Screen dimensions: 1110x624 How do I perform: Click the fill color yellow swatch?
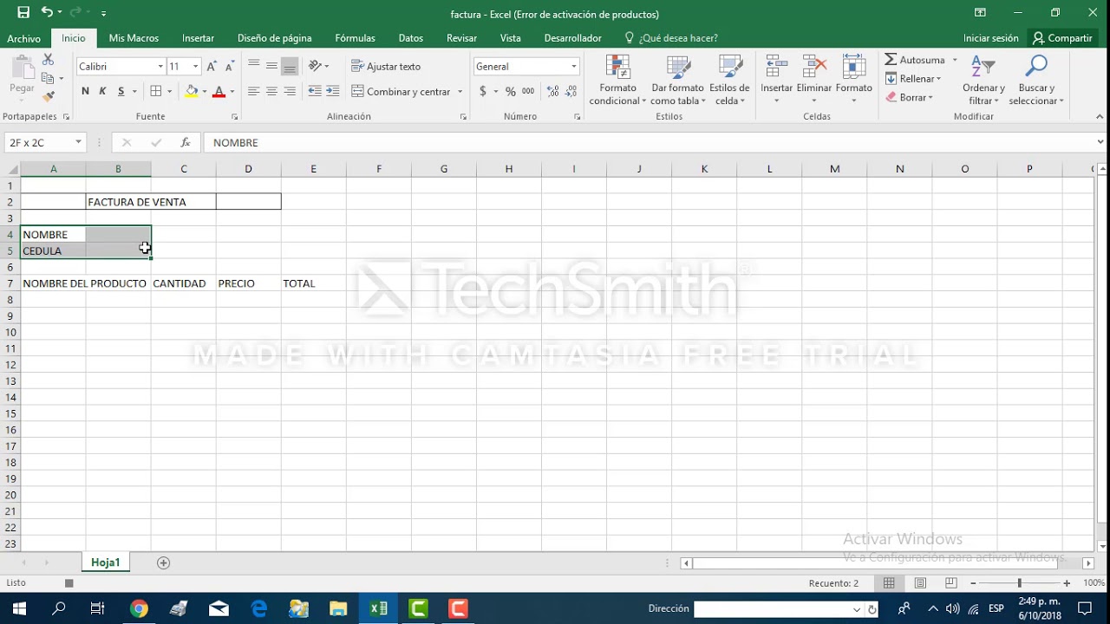tap(193, 91)
